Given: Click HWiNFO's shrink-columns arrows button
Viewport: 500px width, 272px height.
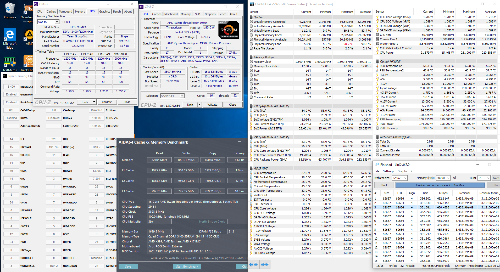Looking at the screenshot, I should [x=265, y=264].
